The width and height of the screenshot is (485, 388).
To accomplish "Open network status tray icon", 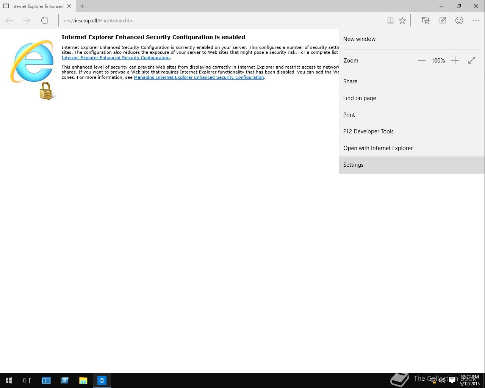I will pyautogui.click(x=433, y=380).
